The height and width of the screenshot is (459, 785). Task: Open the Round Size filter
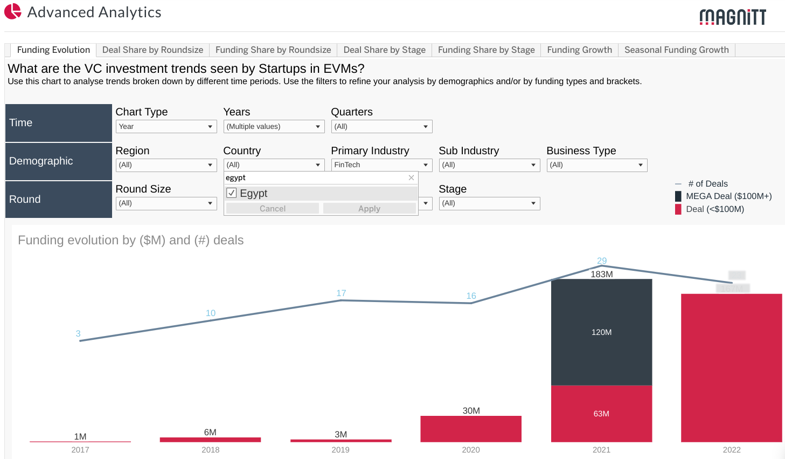[211, 203]
